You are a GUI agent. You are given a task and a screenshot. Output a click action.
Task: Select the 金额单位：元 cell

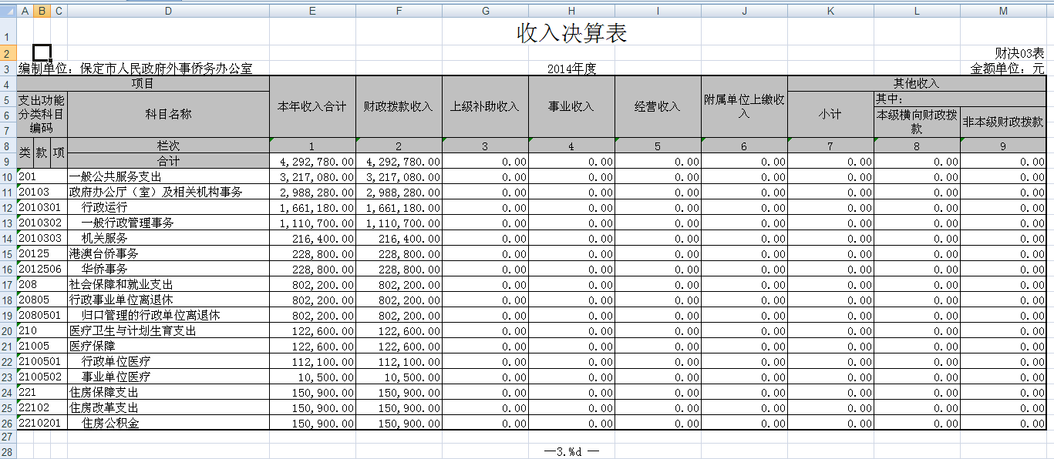[x=1007, y=69]
